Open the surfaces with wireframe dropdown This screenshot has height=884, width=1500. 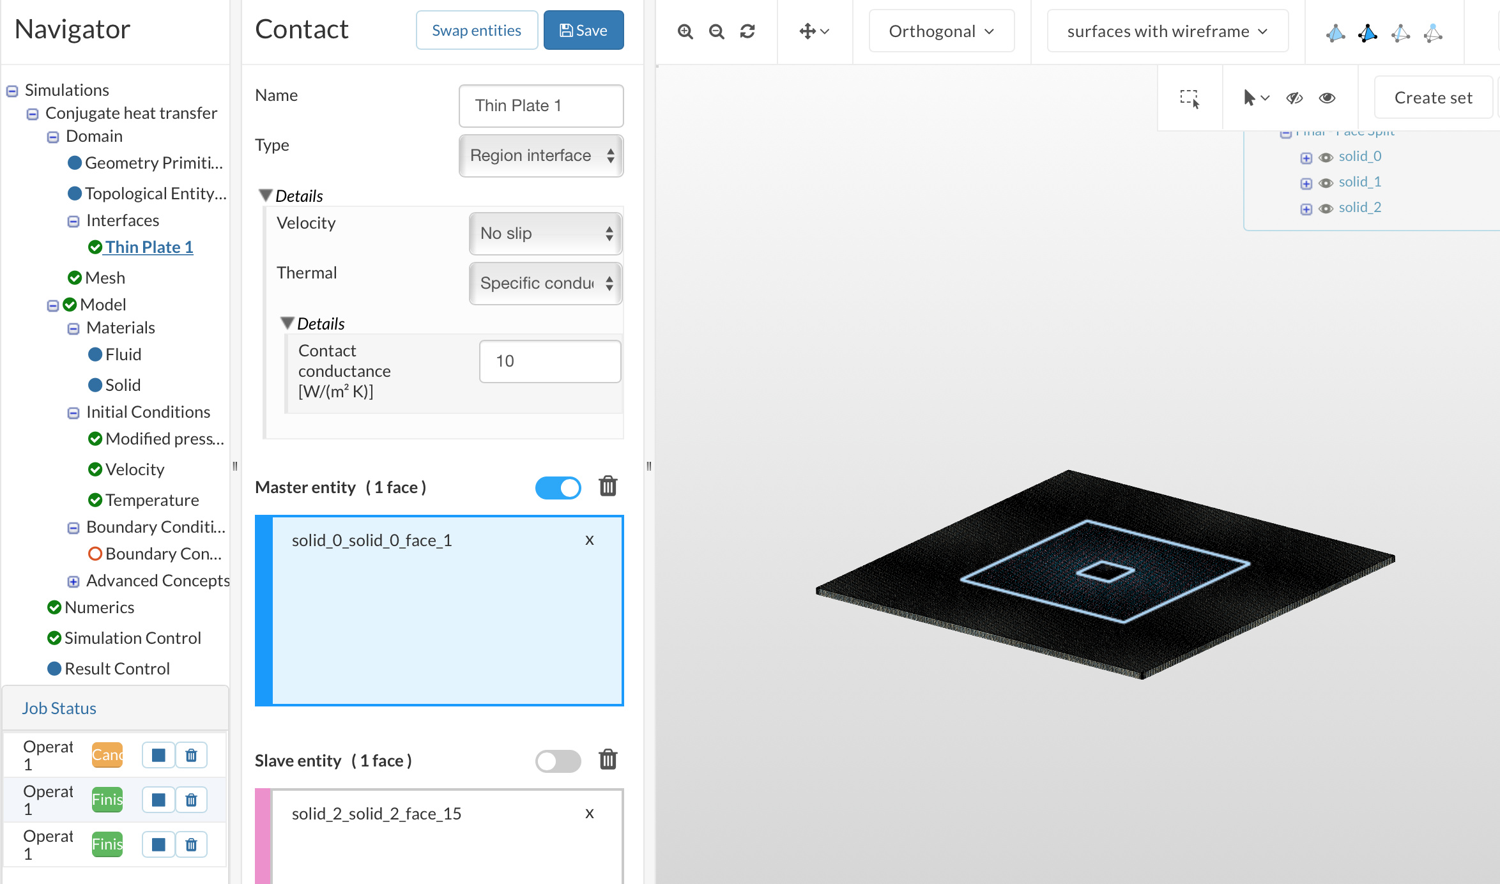1166,31
